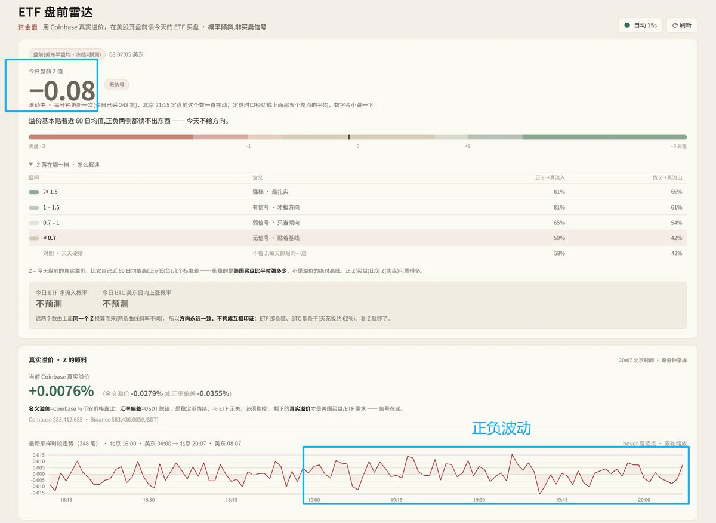Click the 今日 BTC 美东日内上涨概率 label
Viewport: 716px width, 523px height.
tap(137, 293)
